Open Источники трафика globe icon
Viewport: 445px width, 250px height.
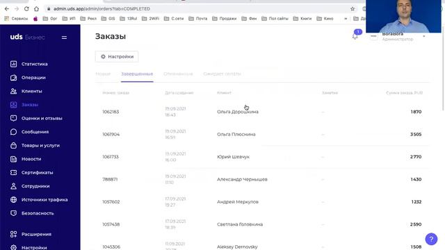click(x=14, y=199)
